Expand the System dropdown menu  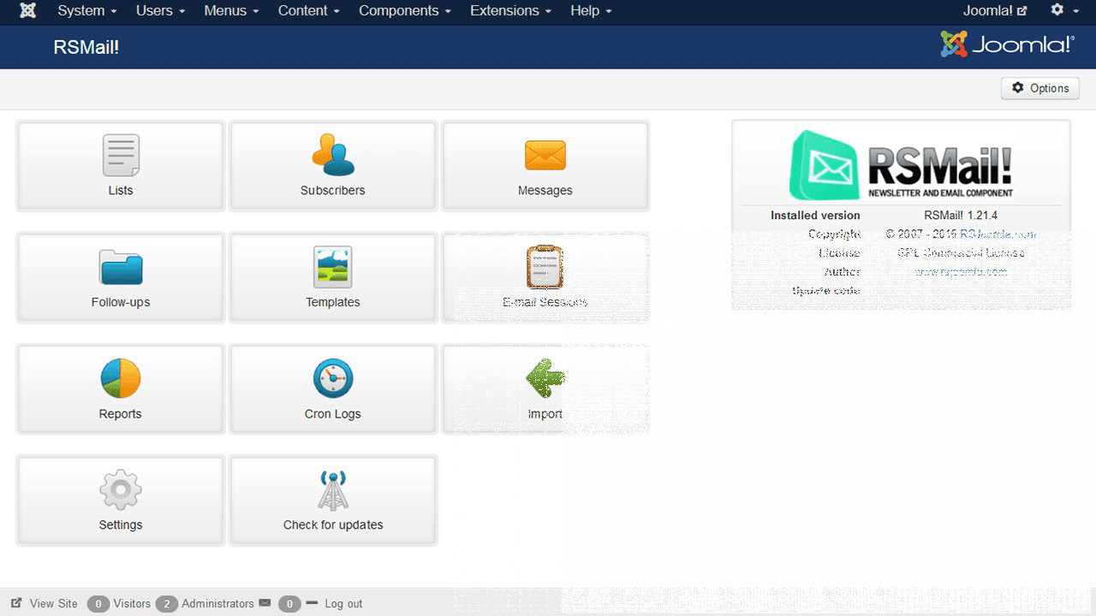87,11
